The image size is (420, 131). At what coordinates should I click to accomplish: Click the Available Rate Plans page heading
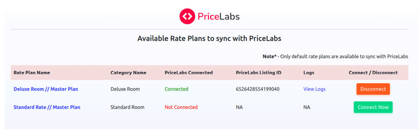pos(209,39)
